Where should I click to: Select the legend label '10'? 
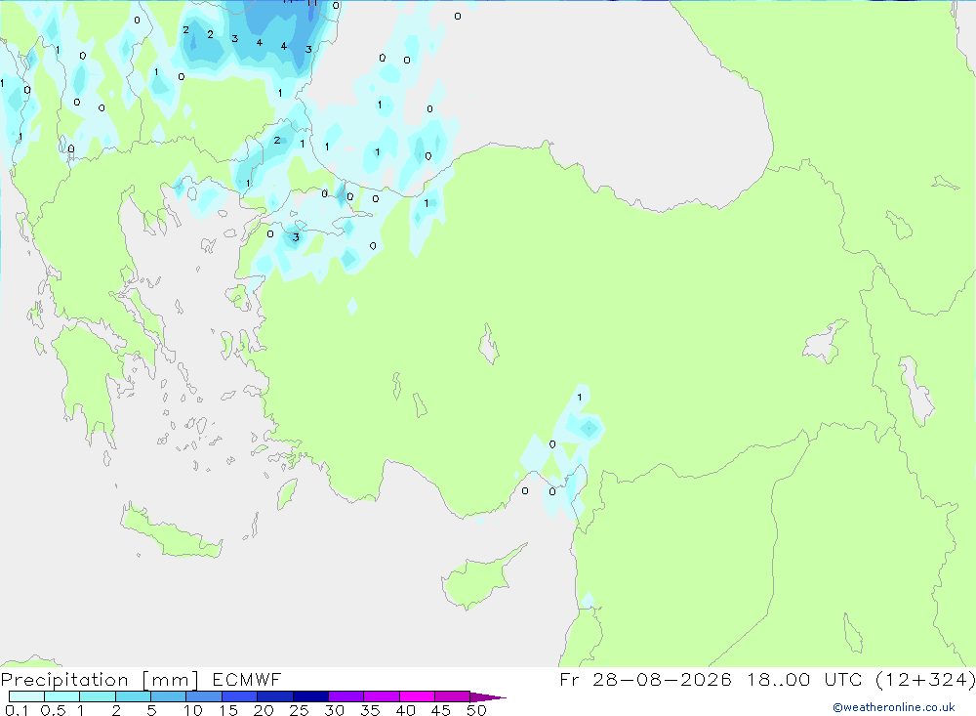coord(193,710)
